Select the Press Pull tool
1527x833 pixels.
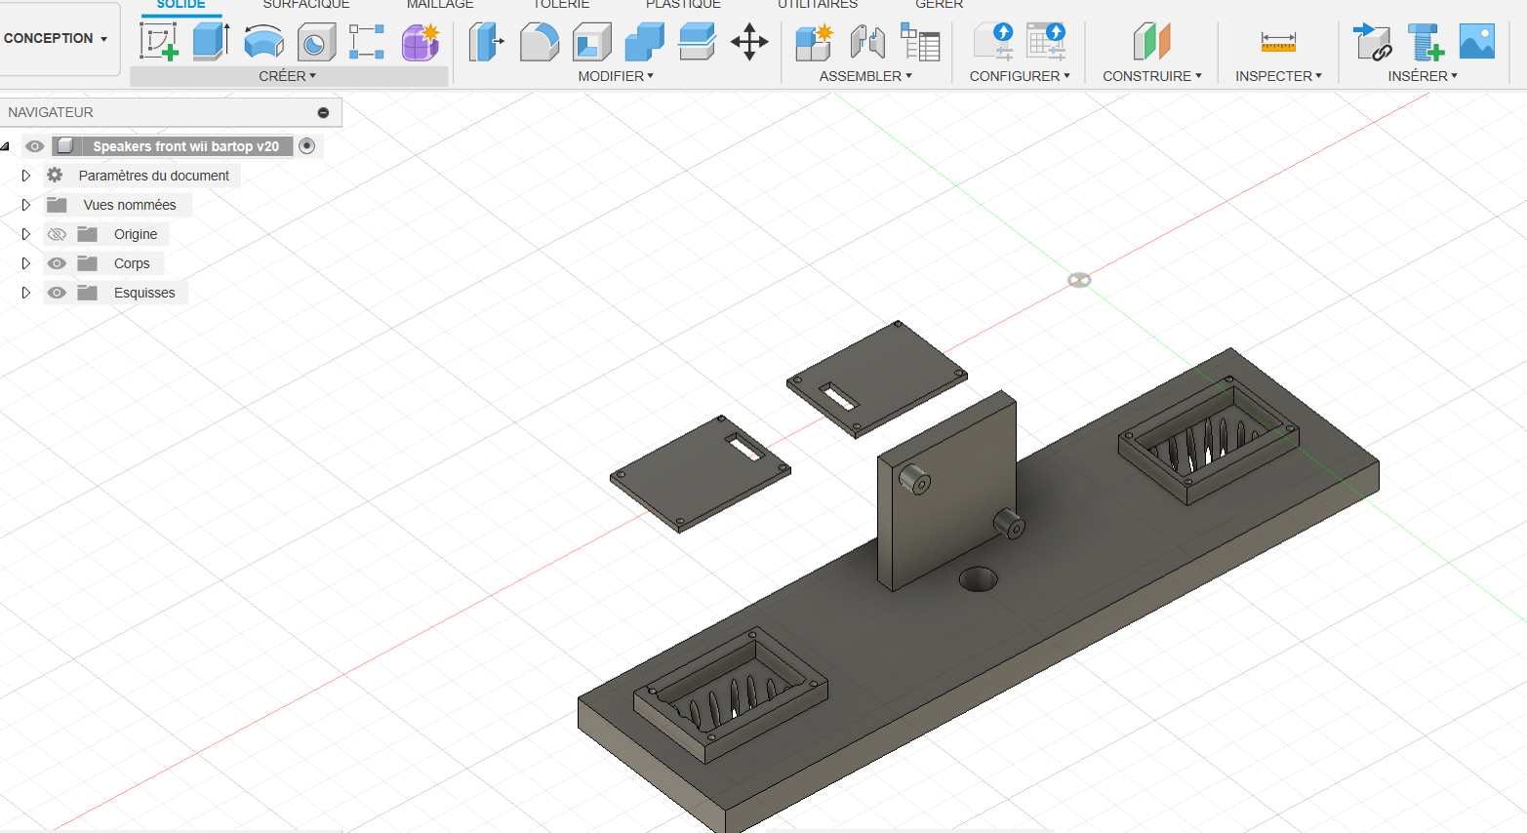tap(486, 42)
